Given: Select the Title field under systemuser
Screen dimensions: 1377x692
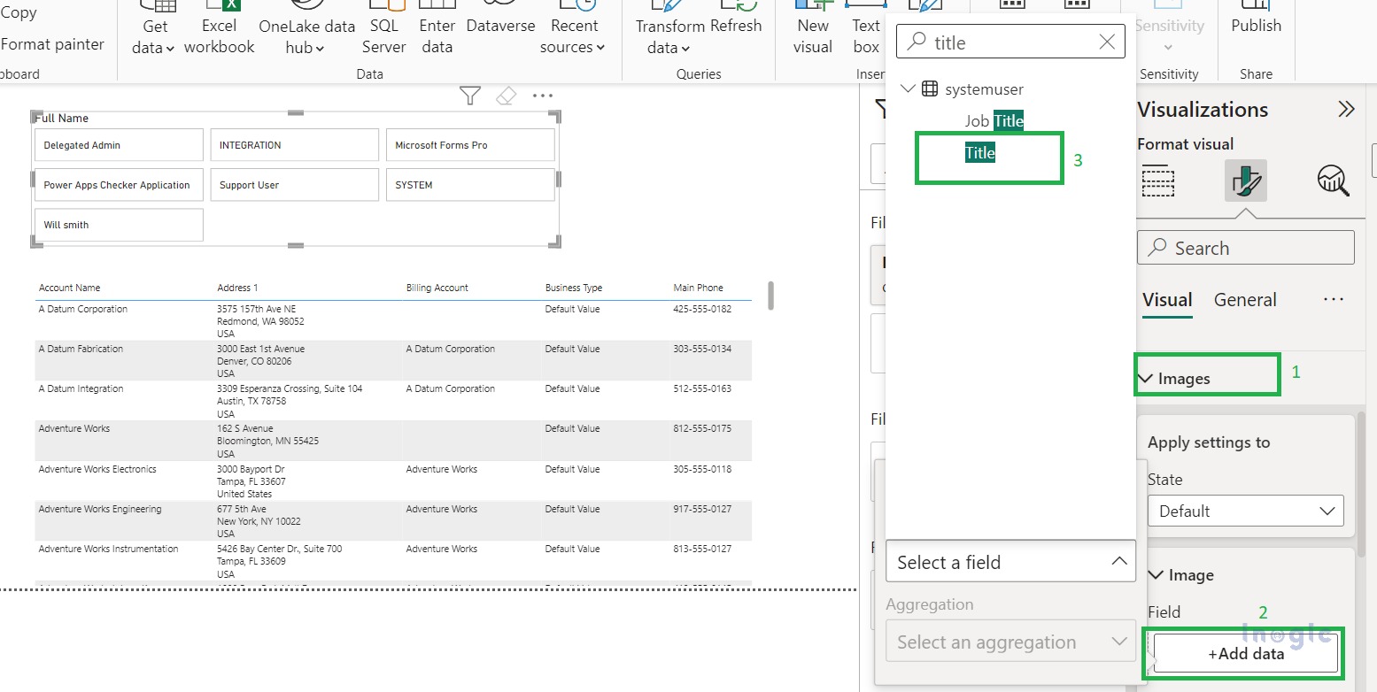Looking at the screenshot, I should 980,153.
